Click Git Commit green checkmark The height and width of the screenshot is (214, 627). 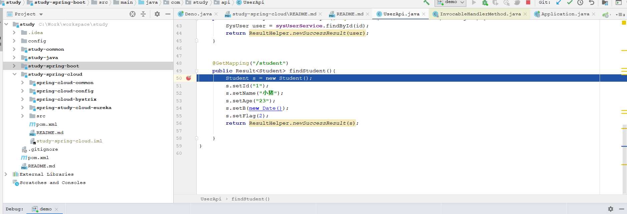[x=570, y=2]
